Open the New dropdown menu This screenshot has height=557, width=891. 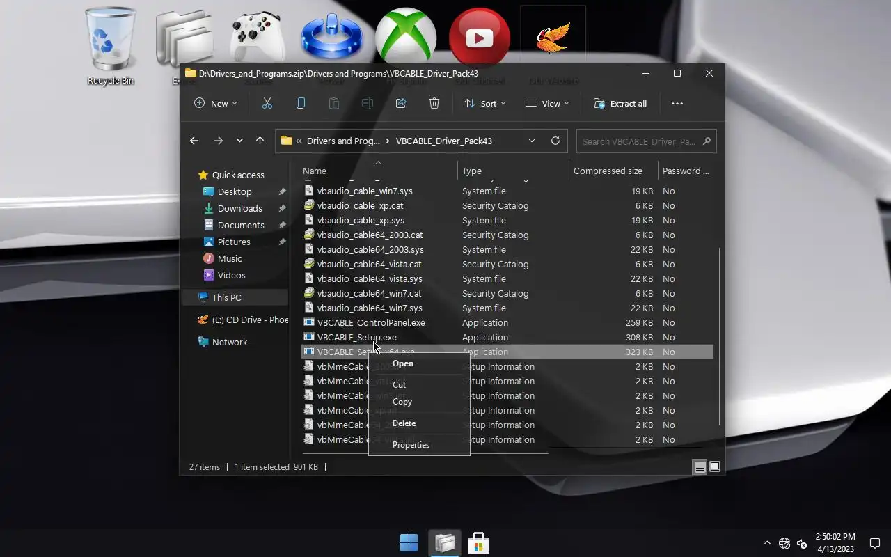click(x=216, y=103)
